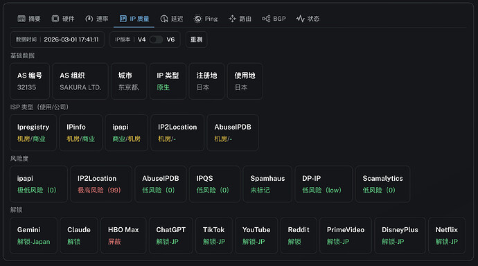
Task: Click the IP2Location 机房/- card
Action: [x=177, y=133]
